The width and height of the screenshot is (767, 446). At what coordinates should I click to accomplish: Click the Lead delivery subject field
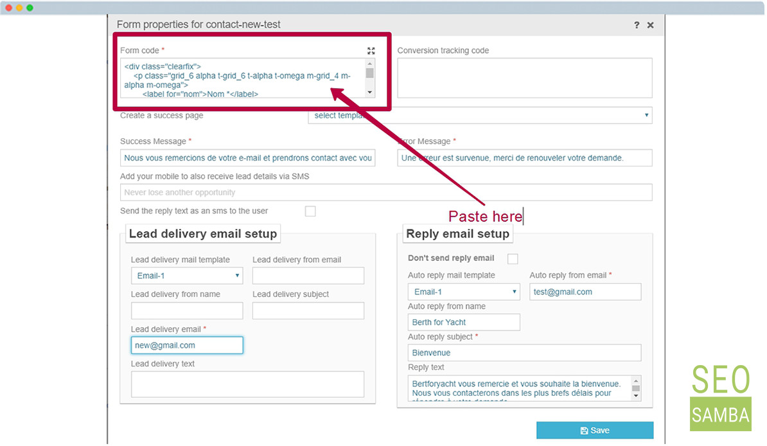click(308, 311)
